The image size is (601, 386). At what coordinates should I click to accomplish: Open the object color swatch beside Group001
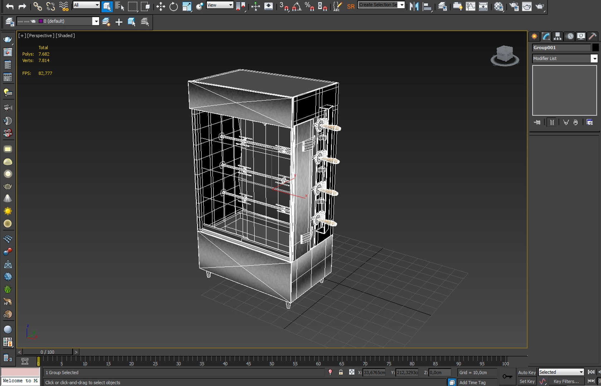point(595,48)
